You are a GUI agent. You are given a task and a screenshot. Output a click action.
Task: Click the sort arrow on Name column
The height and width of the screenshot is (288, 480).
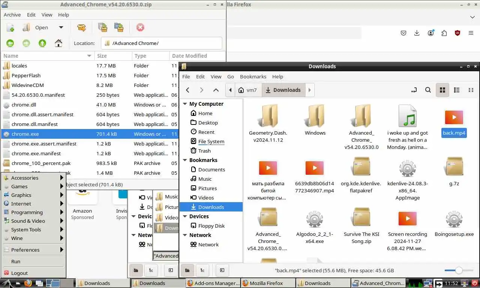click(89, 56)
